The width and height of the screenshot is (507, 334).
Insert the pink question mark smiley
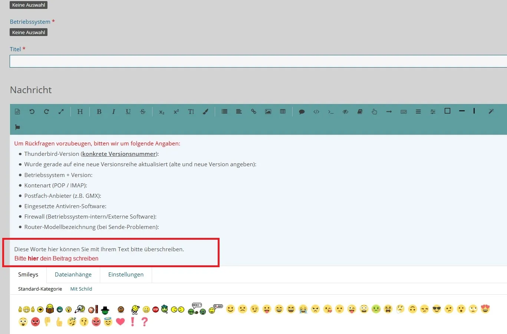click(x=145, y=322)
